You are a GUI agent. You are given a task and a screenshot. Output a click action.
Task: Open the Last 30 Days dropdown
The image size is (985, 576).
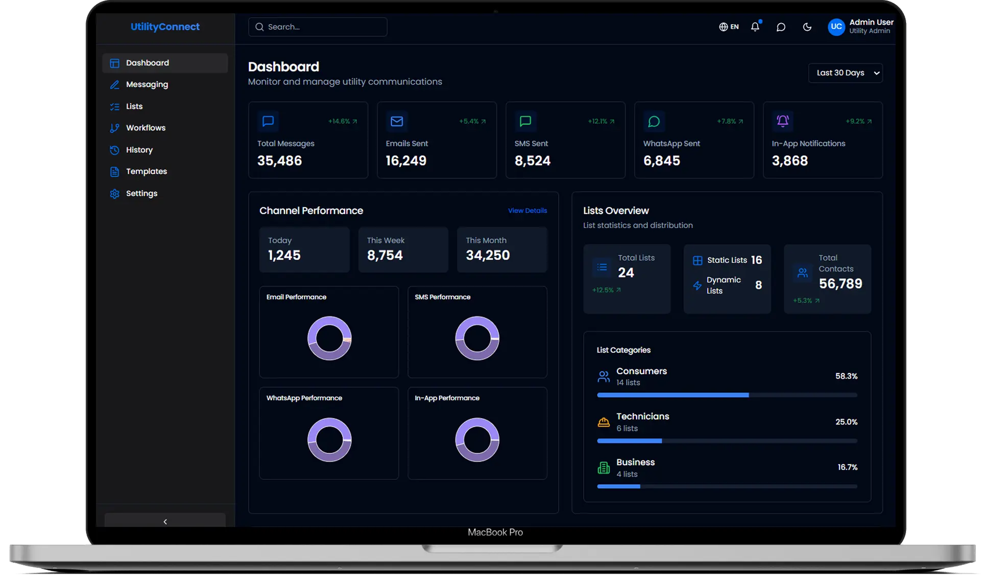(845, 73)
